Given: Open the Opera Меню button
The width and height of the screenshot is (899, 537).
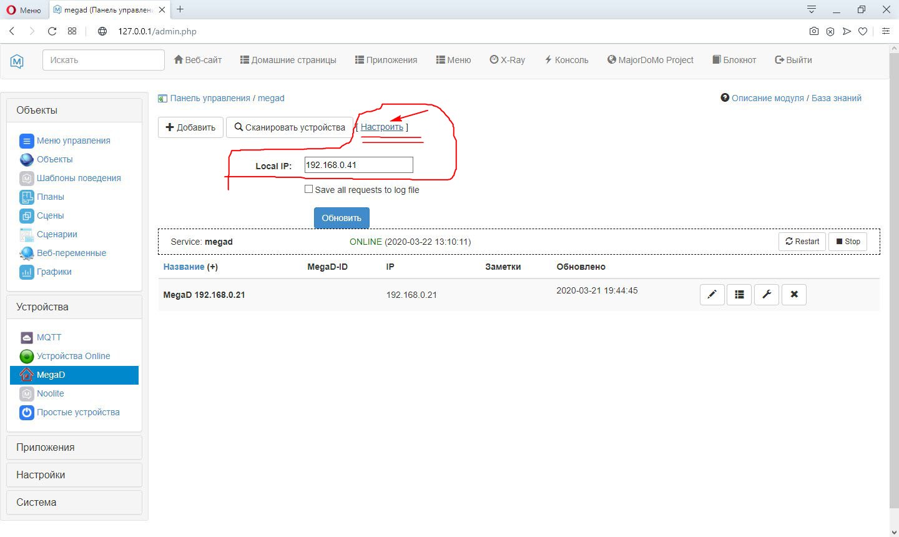Looking at the screenshot, I should click(x=24, y=10).
